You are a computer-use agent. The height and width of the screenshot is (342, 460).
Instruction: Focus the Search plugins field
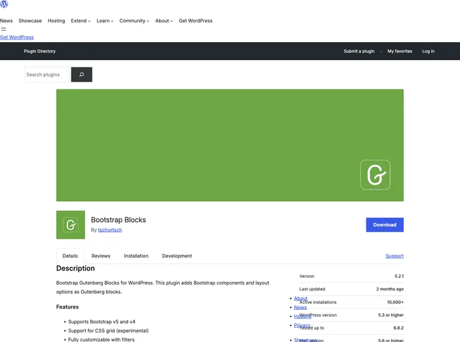tap(47, 74)
